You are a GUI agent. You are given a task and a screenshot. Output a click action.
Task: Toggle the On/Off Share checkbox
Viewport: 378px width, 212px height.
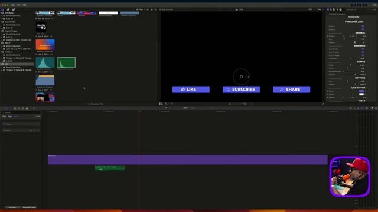click(x=363, y=55)
